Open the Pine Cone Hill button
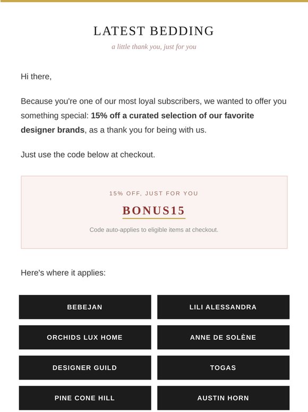Viewport: 308px width, 412px height. pyautogui.click(x=85, y=398)
